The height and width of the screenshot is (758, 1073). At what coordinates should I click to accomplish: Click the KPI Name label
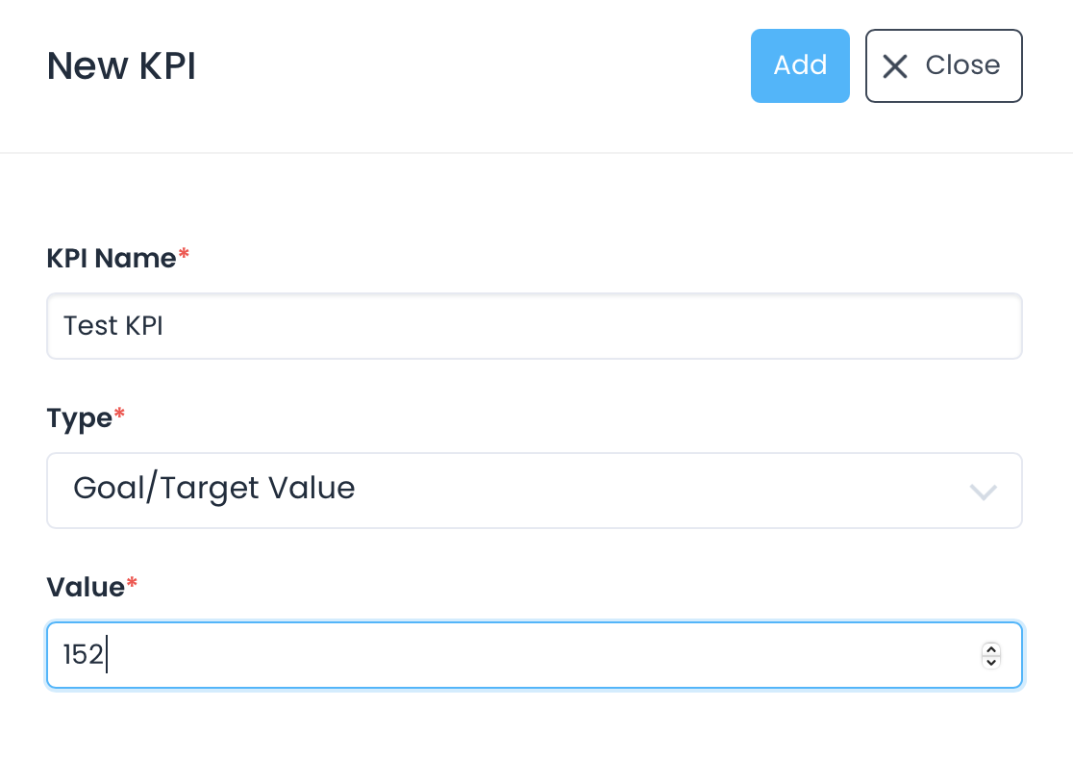click(x=112, y=258)
